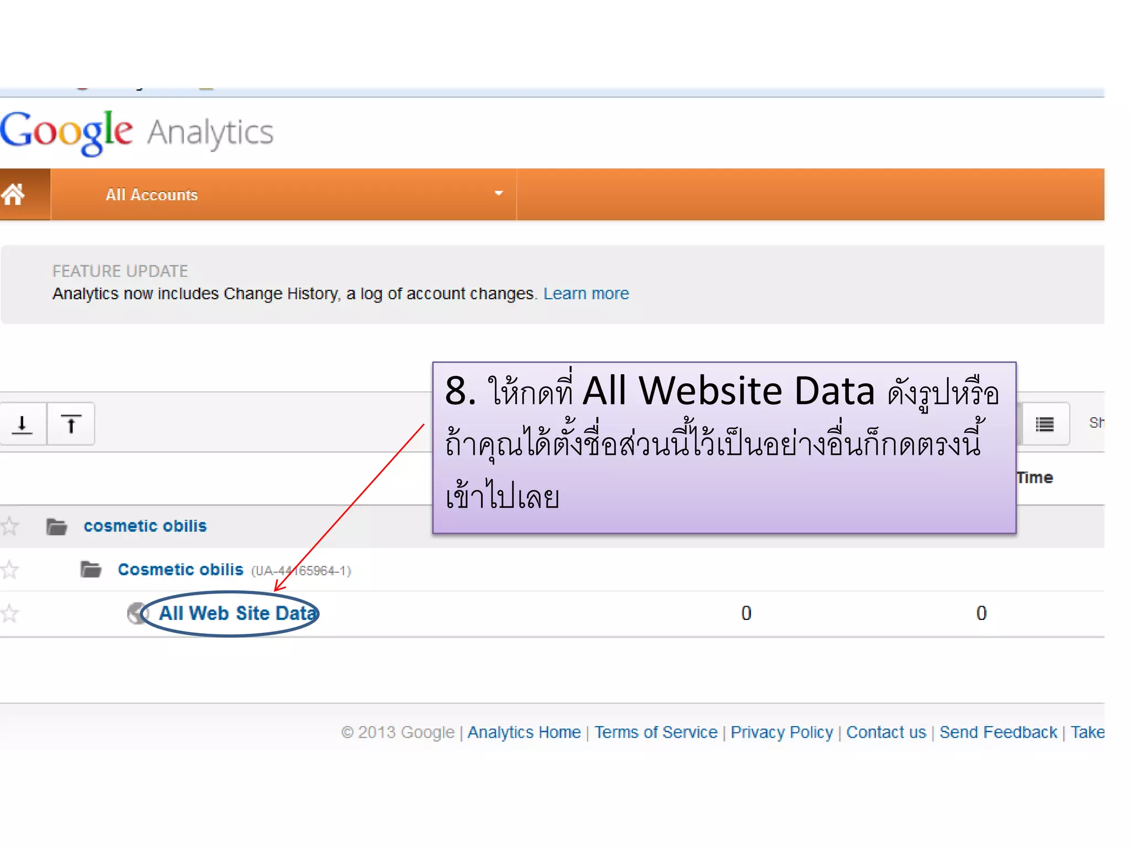1131x848 pixels.
Task: Open the All Accounts dropdown
Action: pos(283,194)
